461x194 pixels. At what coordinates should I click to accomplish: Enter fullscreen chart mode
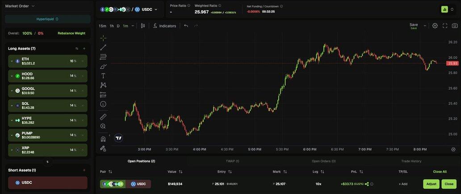click(x=445, y=26)
